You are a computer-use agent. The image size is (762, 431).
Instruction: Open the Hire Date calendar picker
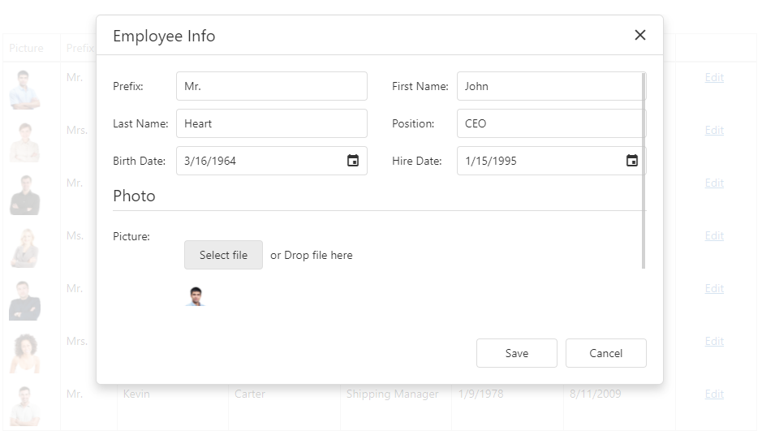click(632, 161)
